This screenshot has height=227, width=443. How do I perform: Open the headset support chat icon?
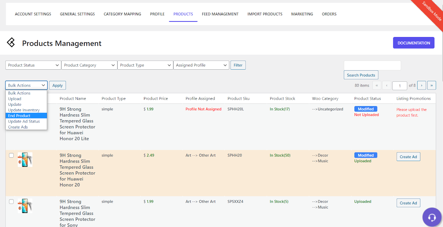tap(432, 217)
